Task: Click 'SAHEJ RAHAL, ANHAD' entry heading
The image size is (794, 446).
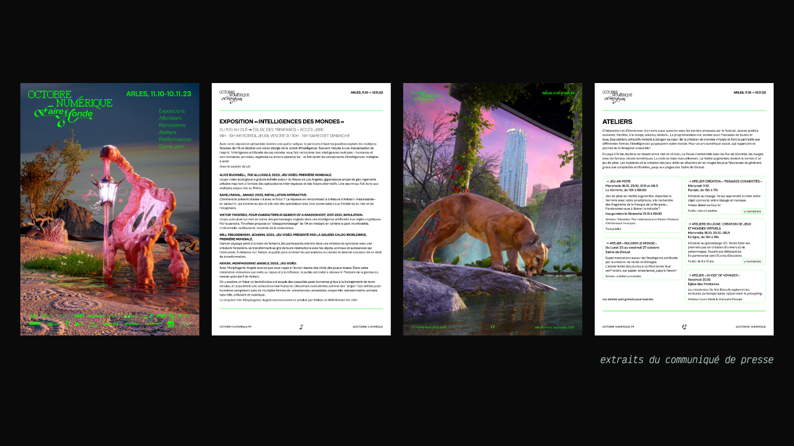Action: (x=263, y=195)
